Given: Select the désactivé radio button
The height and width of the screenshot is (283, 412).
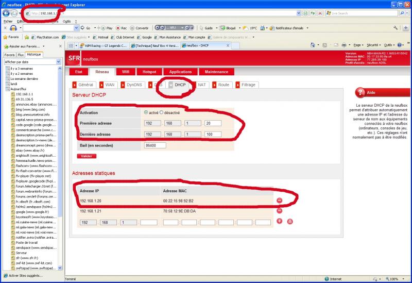Looking at the screenshot, I should [161, 112].
